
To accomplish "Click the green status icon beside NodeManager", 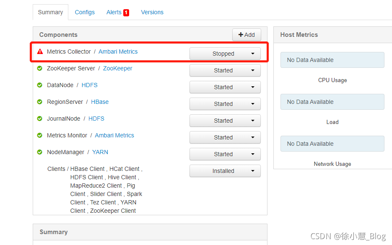I will point(39,152).
